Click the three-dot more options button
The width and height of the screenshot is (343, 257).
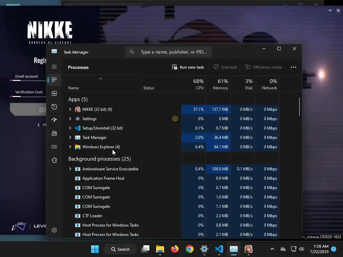[x=293, y=67]
